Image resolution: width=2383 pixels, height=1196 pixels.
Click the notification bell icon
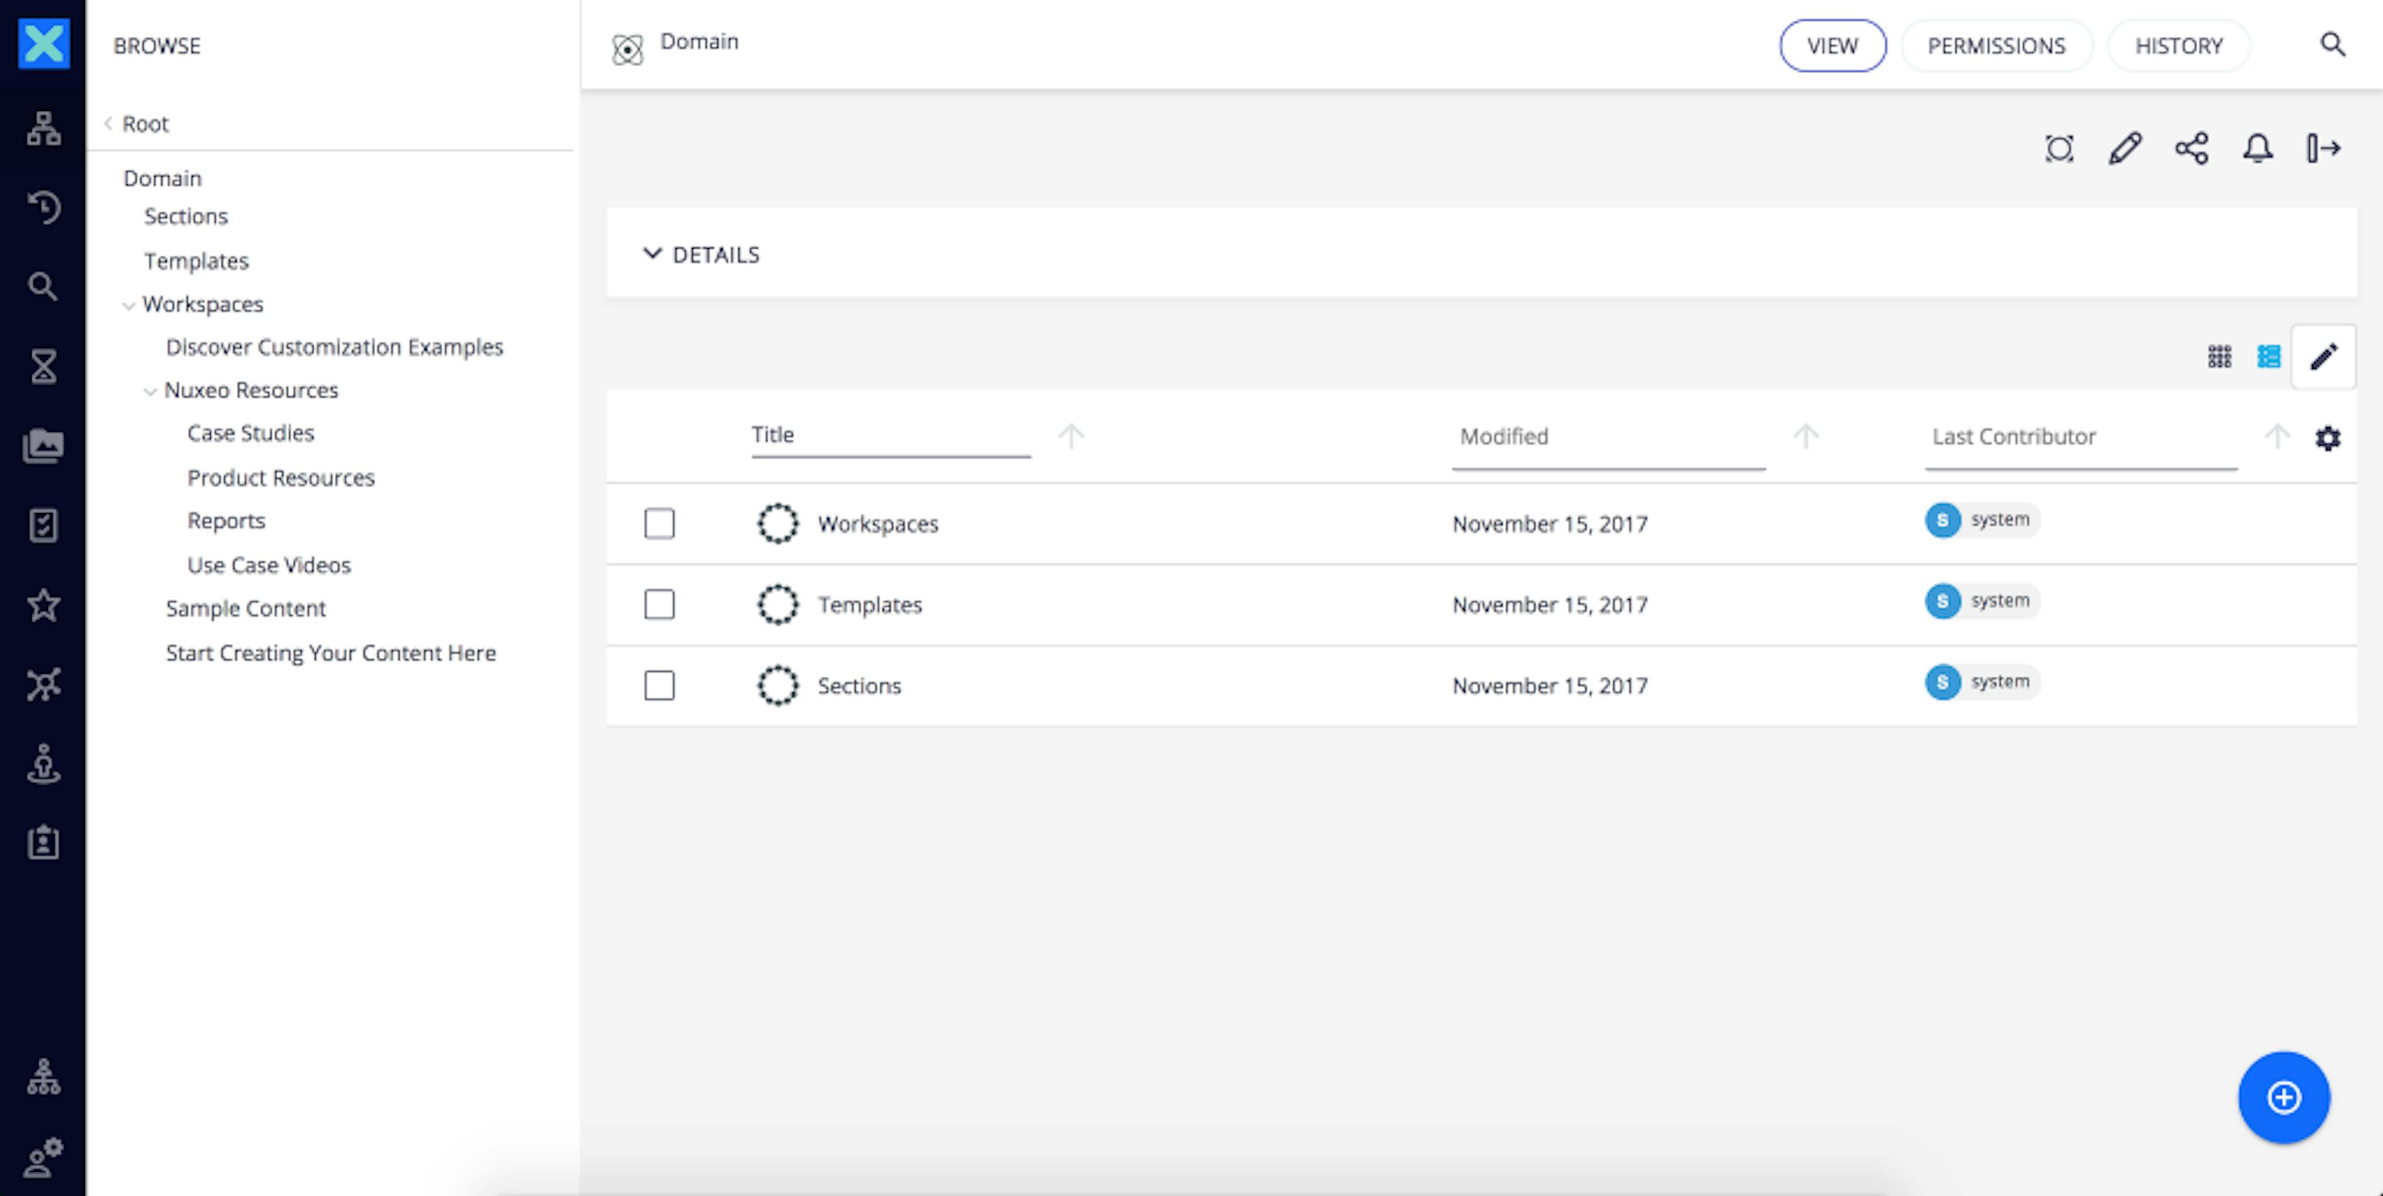[x=2258, y=148]
